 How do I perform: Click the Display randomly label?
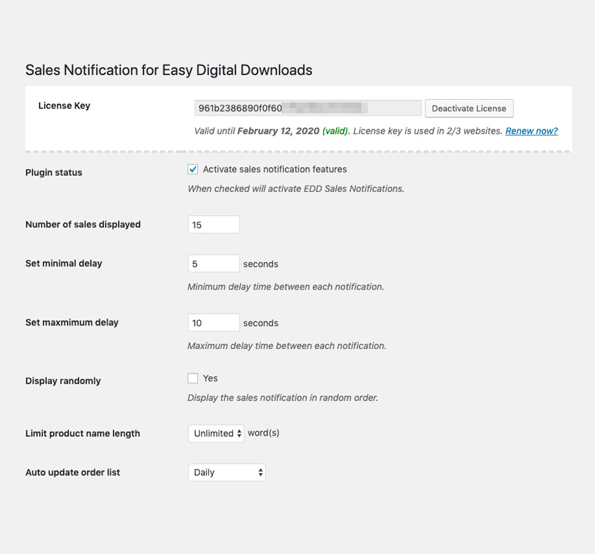(63, 381)
